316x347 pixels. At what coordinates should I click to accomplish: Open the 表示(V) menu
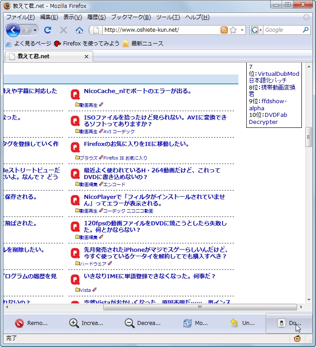tap(73, 17)
